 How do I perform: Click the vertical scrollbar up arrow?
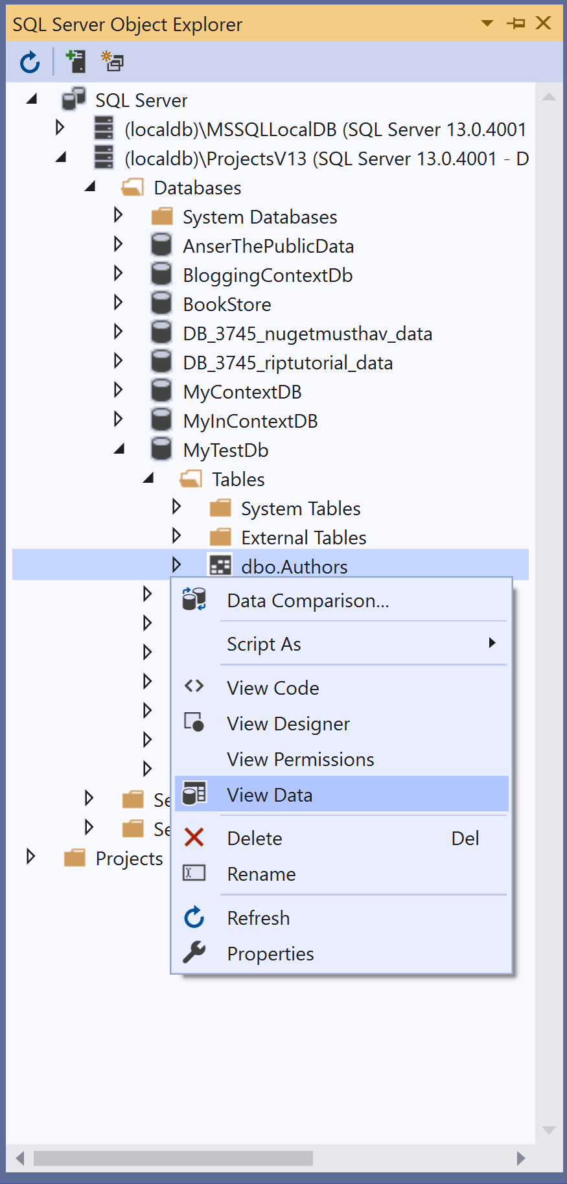tap(549, 97)
